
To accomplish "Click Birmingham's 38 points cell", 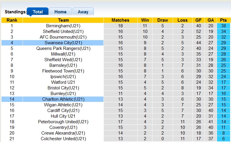I will (223, 26).
